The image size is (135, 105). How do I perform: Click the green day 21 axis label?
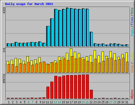87,102
